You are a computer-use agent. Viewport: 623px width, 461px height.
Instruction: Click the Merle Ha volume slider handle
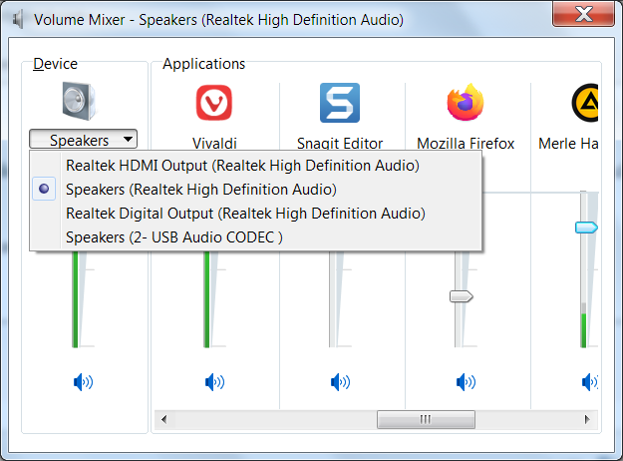click(586, 228)
